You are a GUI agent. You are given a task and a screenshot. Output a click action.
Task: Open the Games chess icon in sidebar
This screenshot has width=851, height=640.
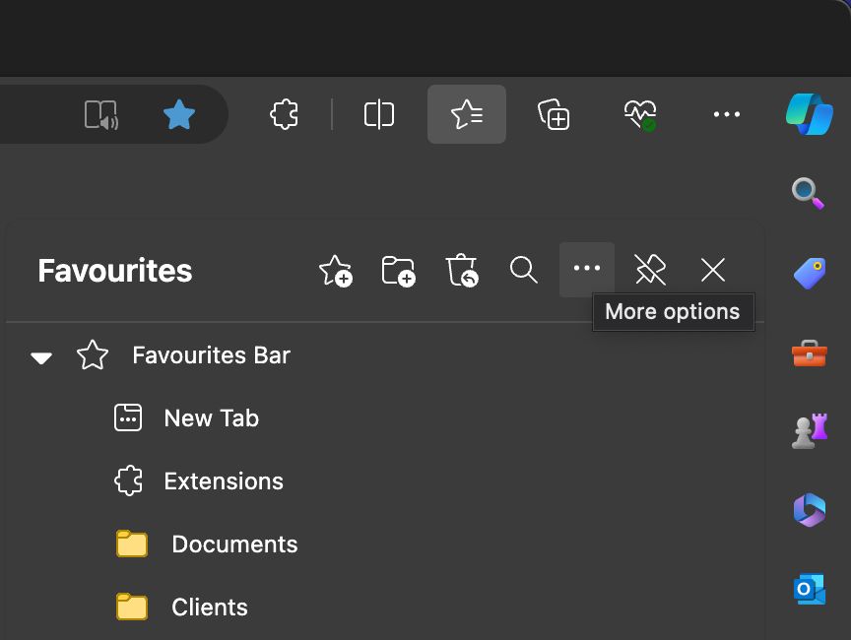810,431
